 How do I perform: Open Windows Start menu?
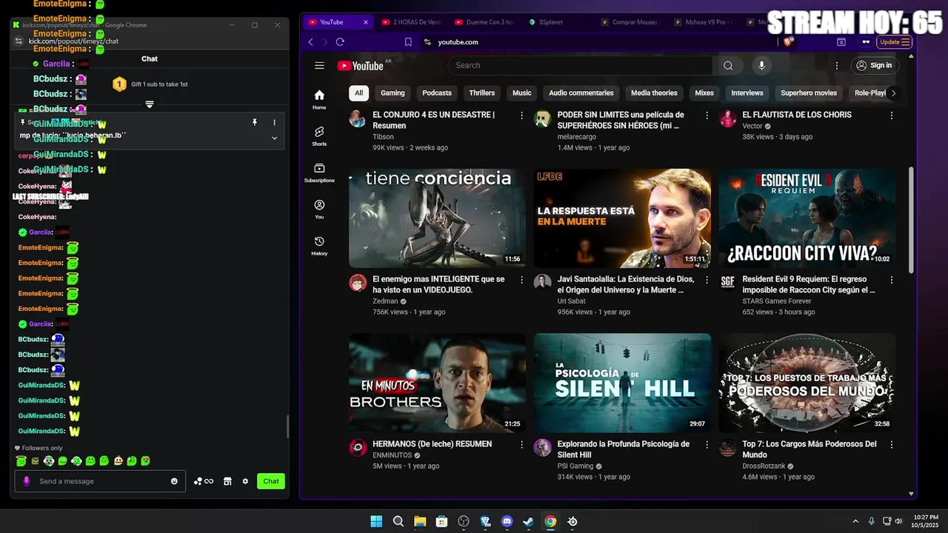[x=376, y=521]
